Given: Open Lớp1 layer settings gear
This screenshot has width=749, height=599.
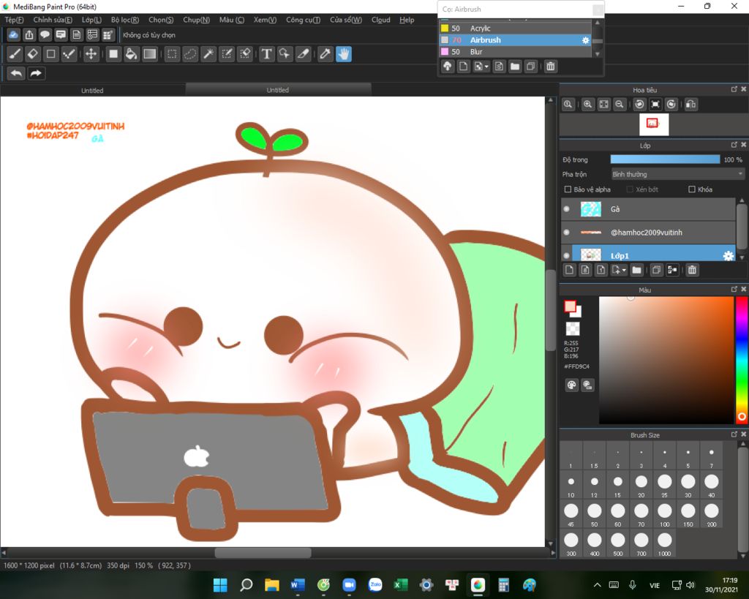Looking at the screenshot, I should pos(728,255).
